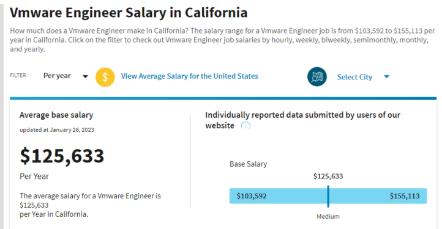The height and width of the screenshot is (229, 442).
Task: Click the Select City link text
Action: (354, 77)
